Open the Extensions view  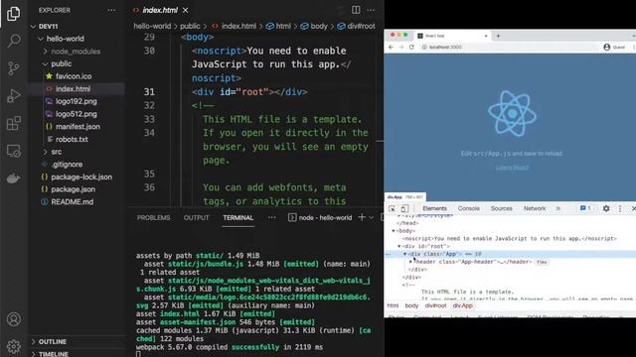[x=13, y=123]
